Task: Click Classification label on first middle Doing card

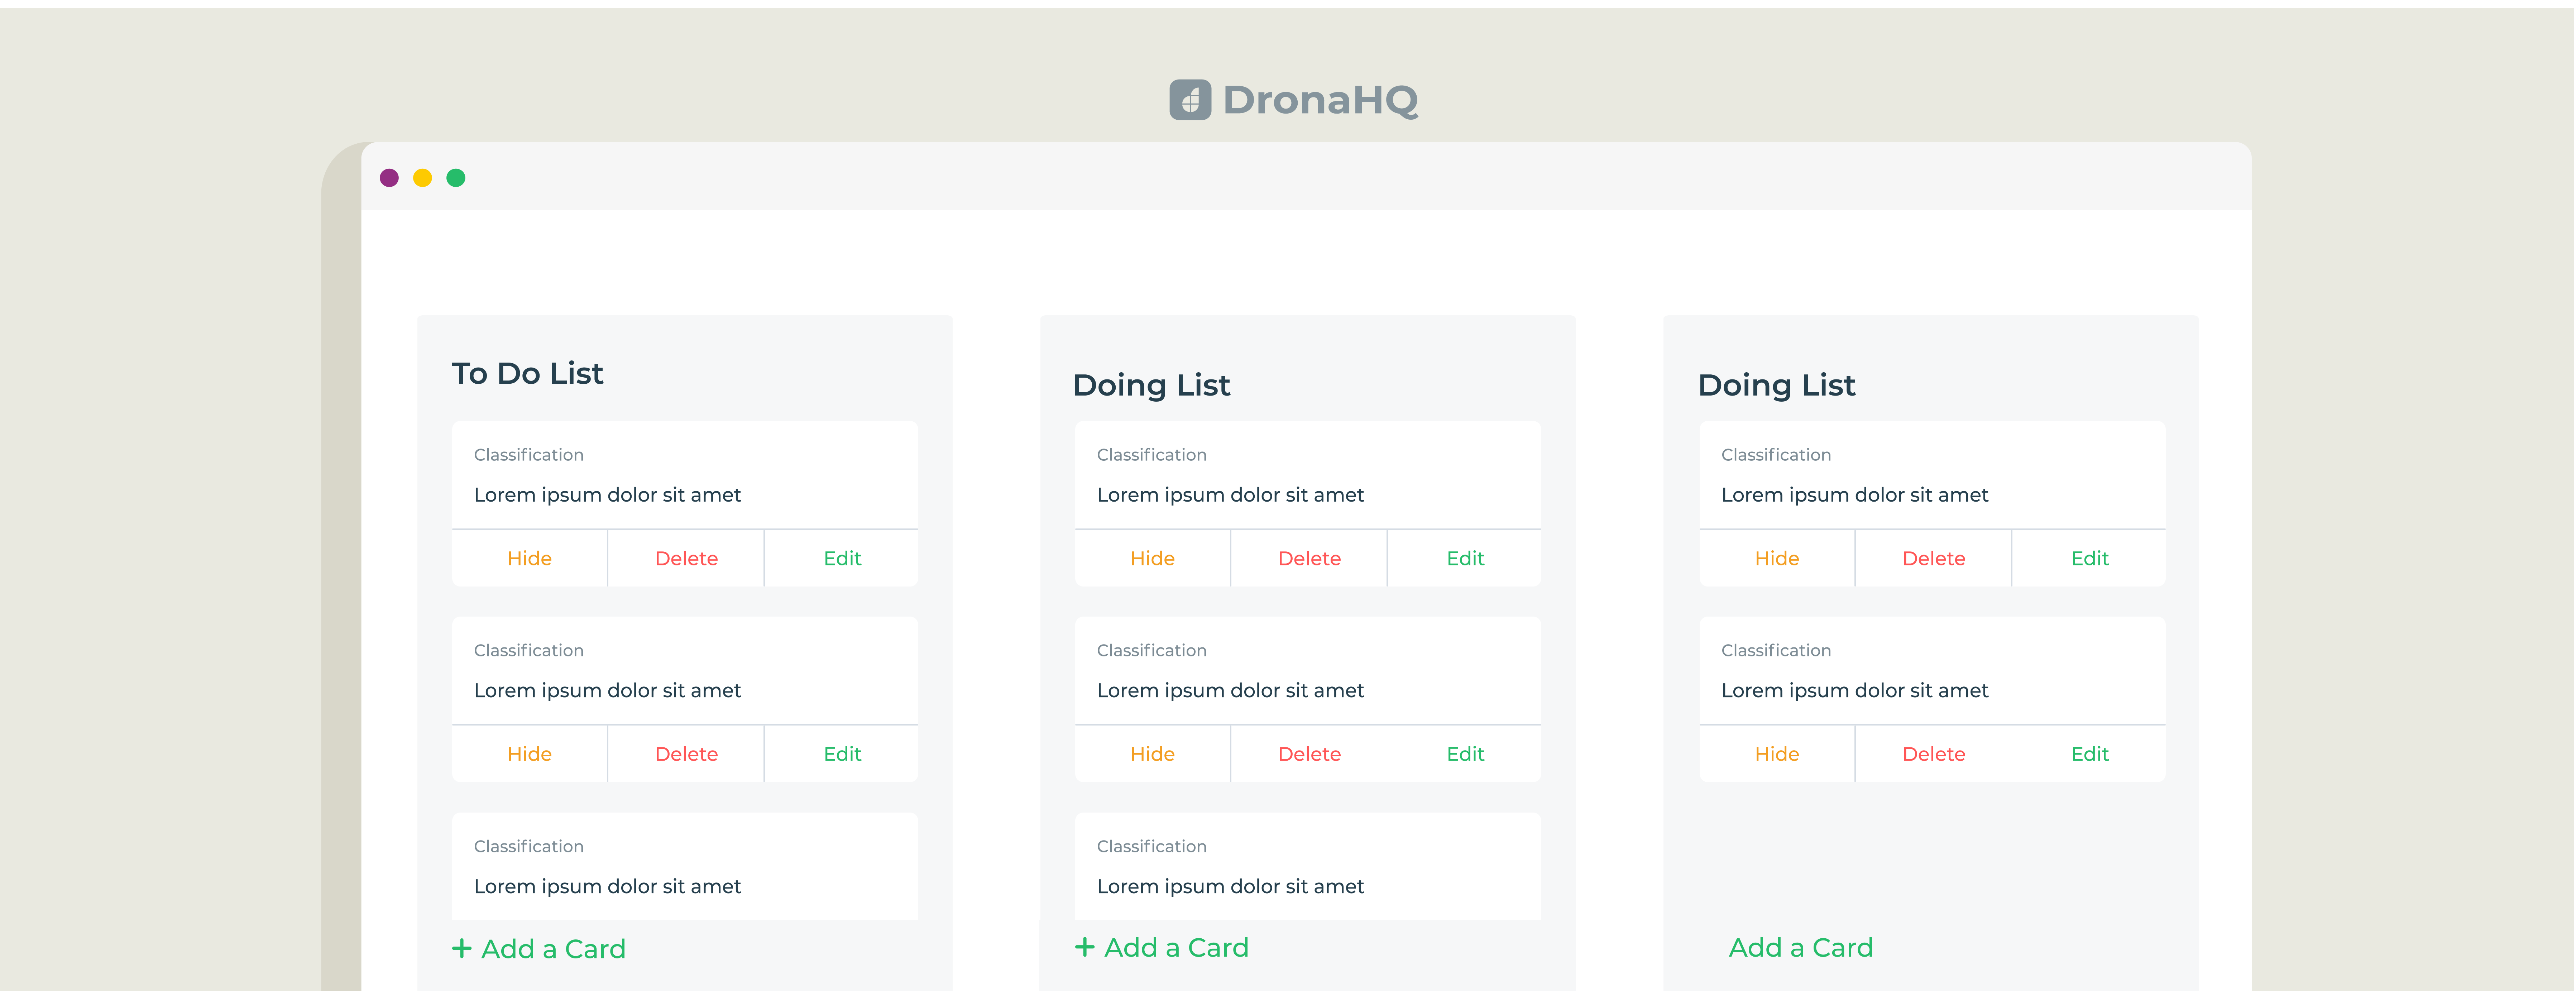Action: point(1151,455)
